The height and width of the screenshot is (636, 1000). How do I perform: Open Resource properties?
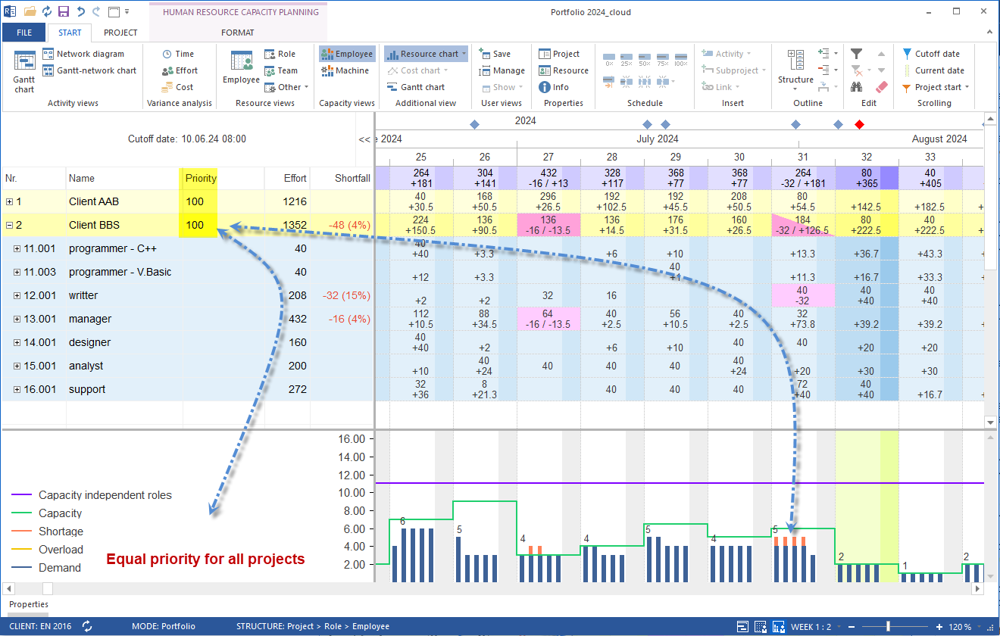pos(564,70)
